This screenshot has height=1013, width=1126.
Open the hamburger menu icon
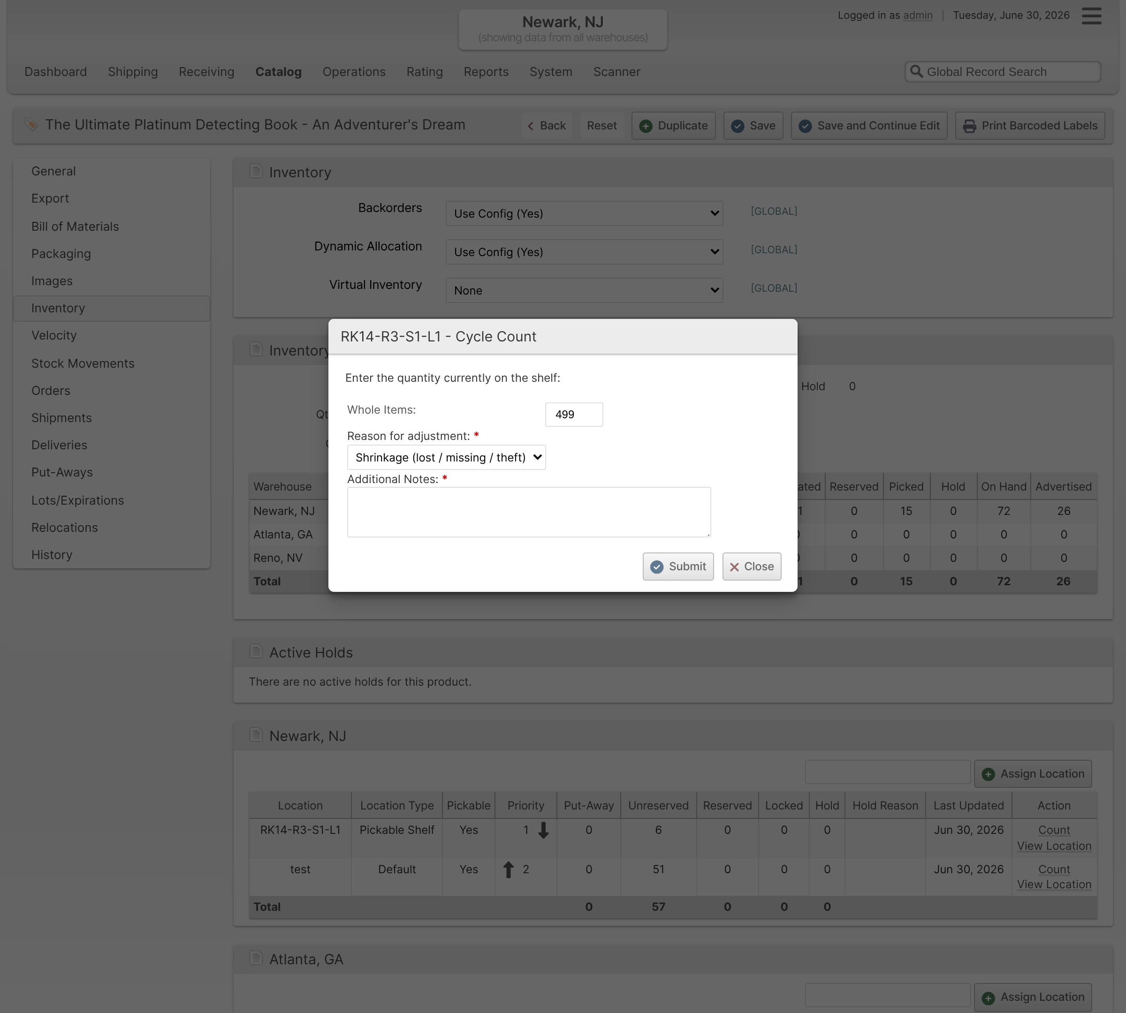(1091, 15)
